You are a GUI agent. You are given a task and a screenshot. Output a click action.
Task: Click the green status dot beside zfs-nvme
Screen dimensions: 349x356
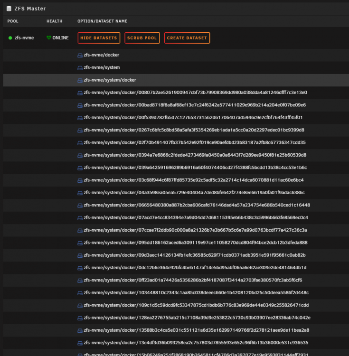[10, 38]
